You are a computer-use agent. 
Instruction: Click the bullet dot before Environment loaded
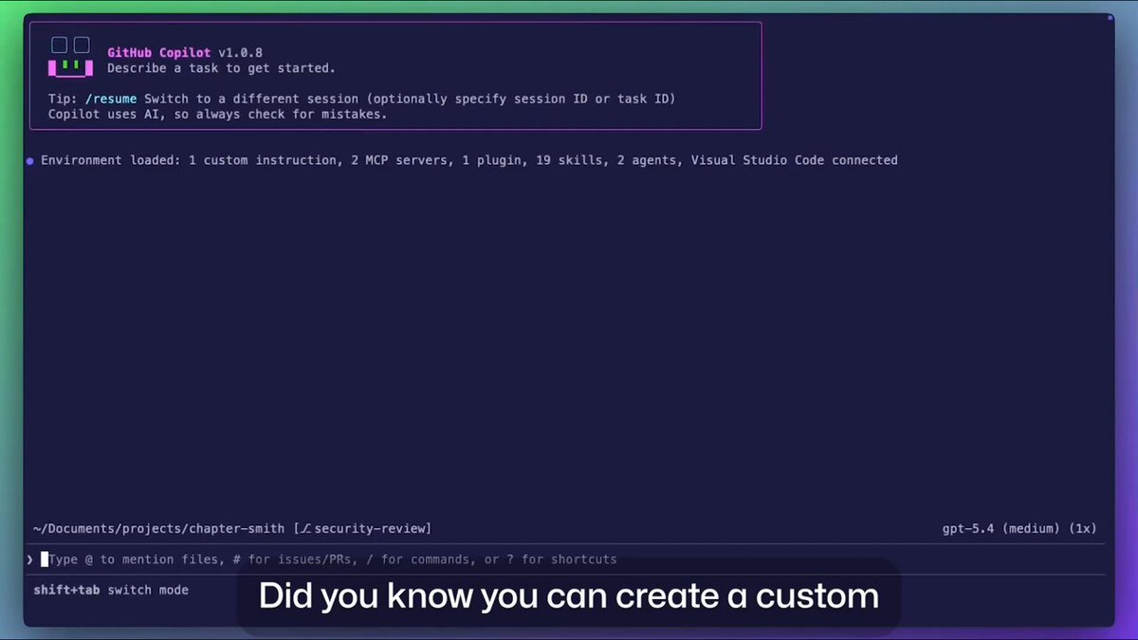tap(31, 160)
